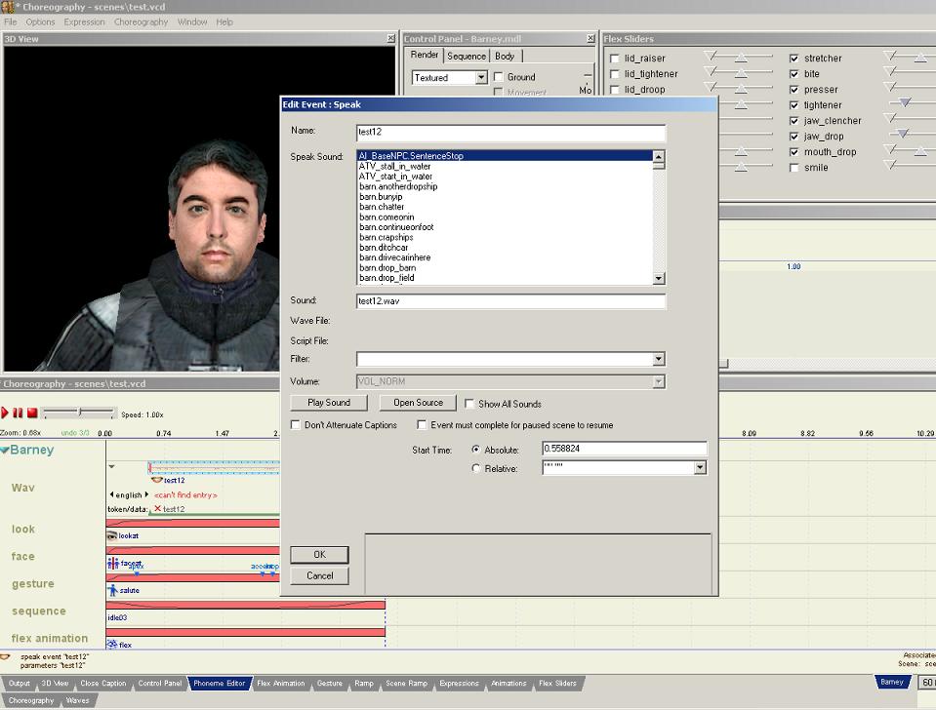Viewport: 936px width, 710px height.
Task: Enable the lid_raiser checkbox
Action: coord(615,59)
